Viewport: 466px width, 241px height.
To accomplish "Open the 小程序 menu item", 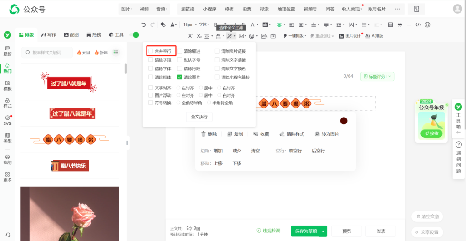I will point(210,9).
